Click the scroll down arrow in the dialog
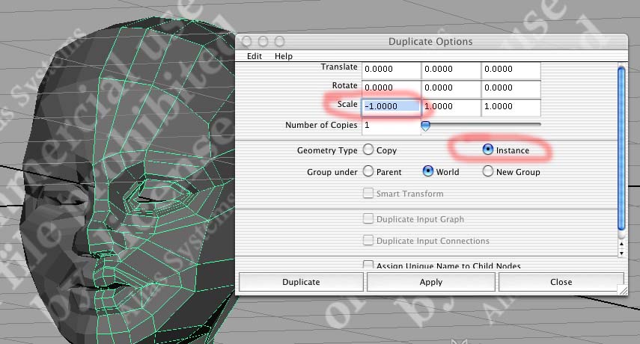 point(621,253)
